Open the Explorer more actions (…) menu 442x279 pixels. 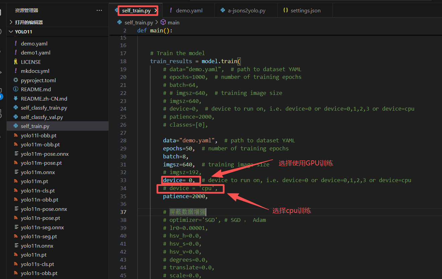pyautogui.click(x=99, y=10)
